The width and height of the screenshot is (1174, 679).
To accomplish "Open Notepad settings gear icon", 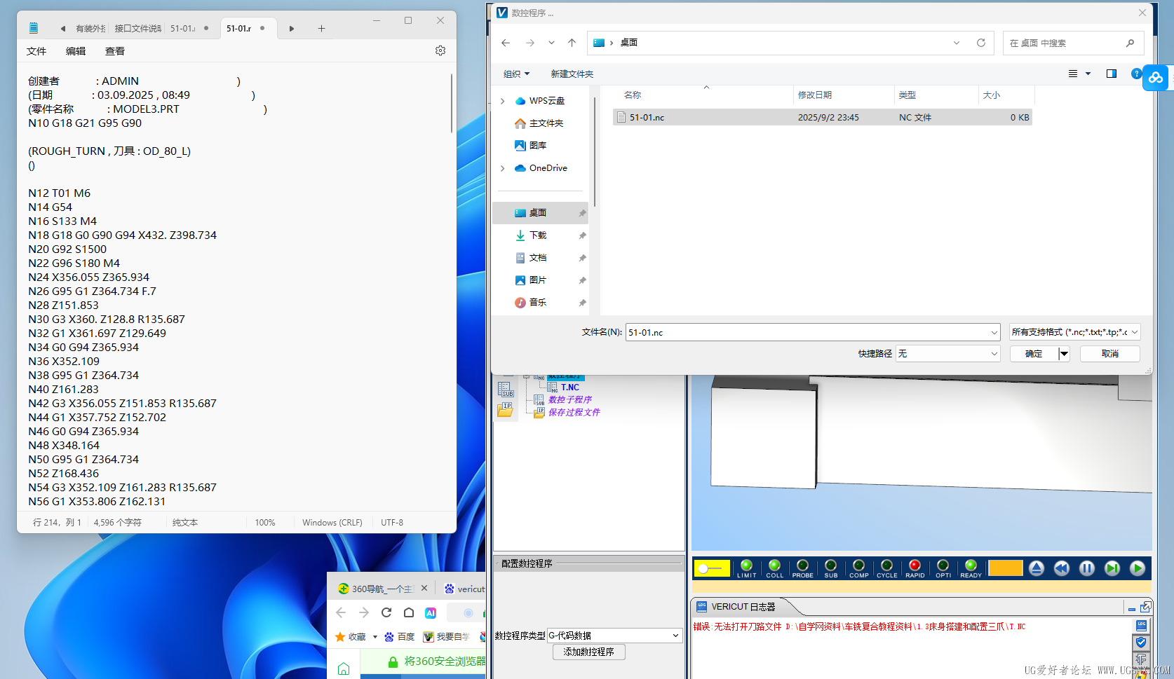I will pyautogui.click(x=440, y=50).
